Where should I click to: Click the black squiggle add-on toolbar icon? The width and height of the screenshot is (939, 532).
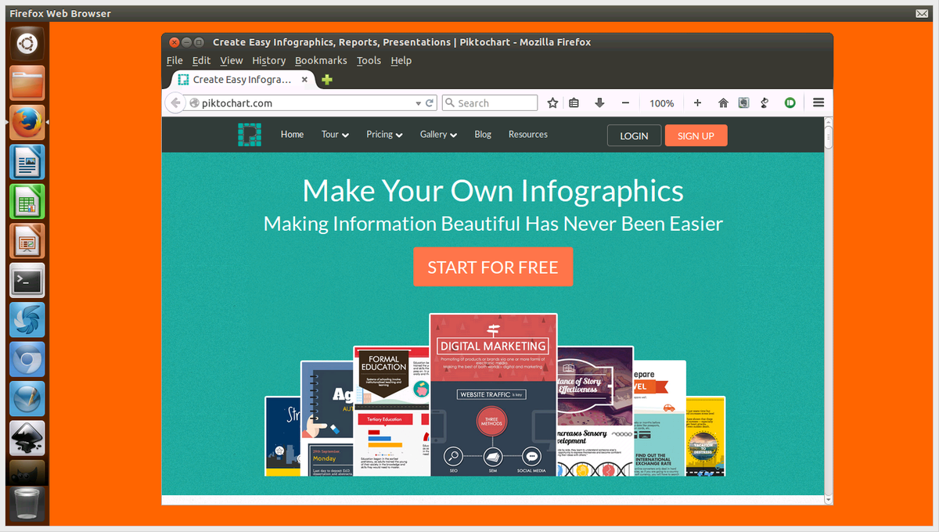click(x=766, y=102)
